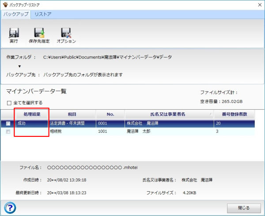The width and height of the screenshot is (265, 216).
Task: Open the 保存先指定 save destination icon
Action: 39,35
